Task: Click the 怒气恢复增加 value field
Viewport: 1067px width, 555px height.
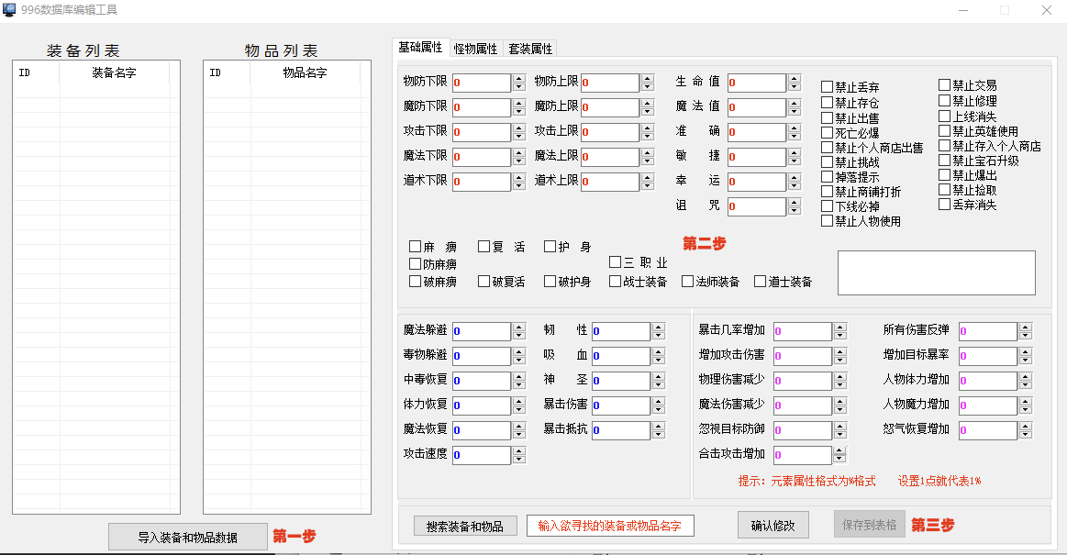Action: pos(988,430)
